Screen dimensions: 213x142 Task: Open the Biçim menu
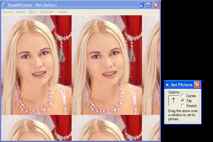[x=32, y=12]
